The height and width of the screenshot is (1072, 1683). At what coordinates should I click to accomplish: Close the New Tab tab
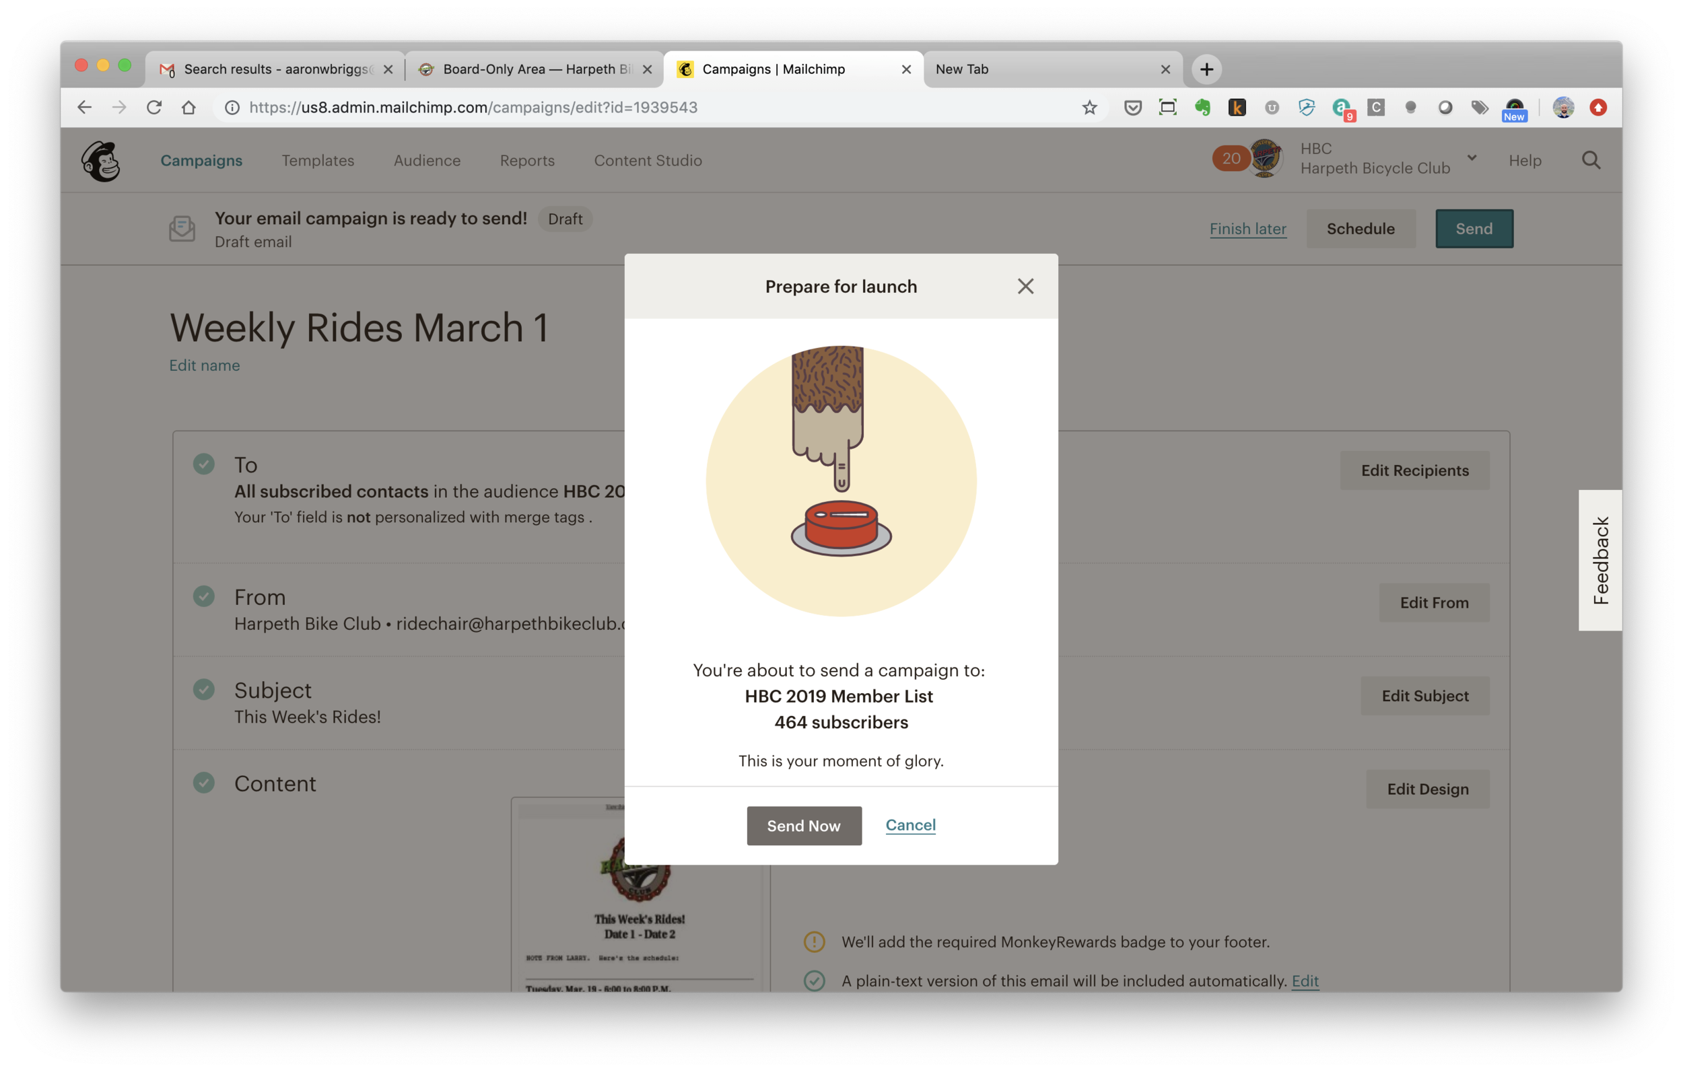pos(1165,69)
